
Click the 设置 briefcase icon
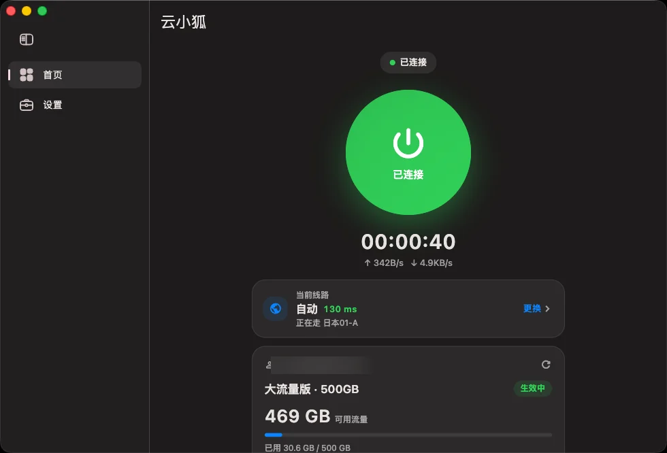click(27, 105)
